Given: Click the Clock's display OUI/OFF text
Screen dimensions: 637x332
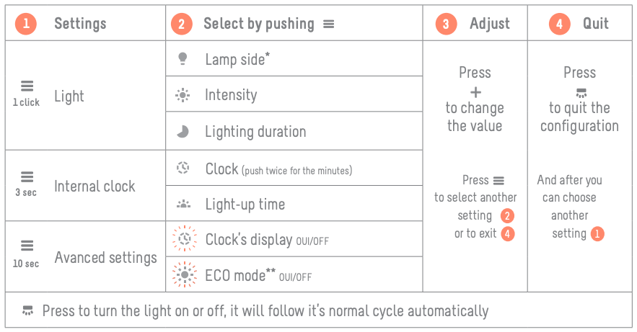Looking at the screenshot, I should 312,241.
